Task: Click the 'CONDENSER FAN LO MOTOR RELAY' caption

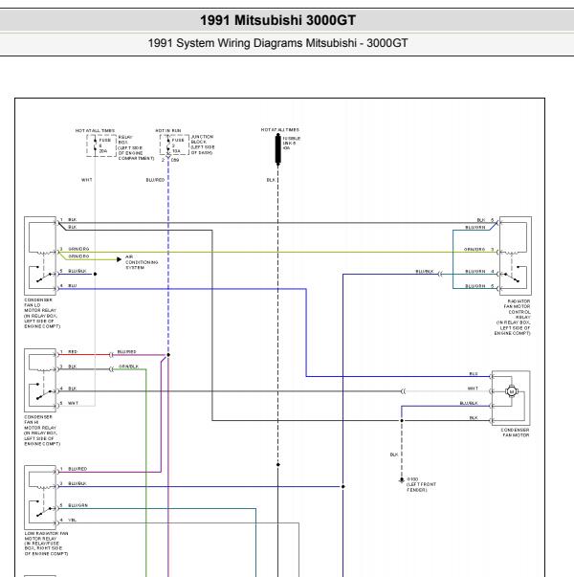Action: [x=42, y=313]
